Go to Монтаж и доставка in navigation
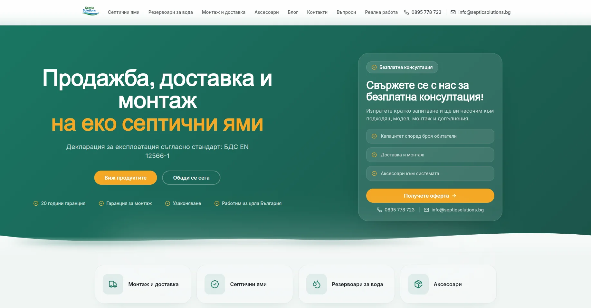 pos(224,12)
